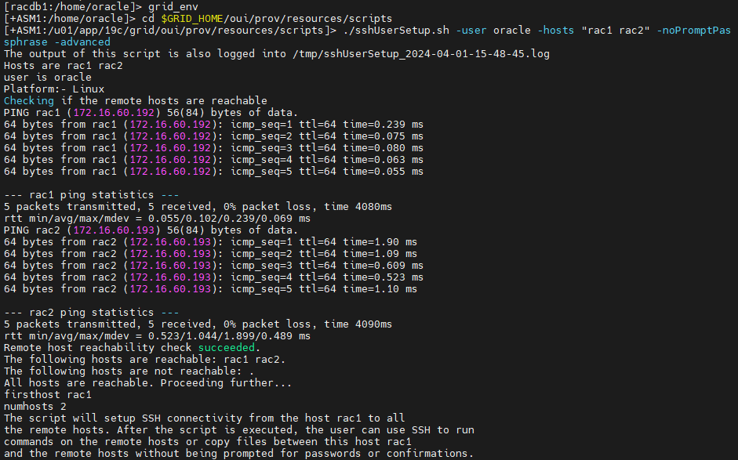Click the 'grid_env' command on first line
Image resolution: width=738 pixels, height=460 pixels.
pyautogui.click(x=173, y=7)
